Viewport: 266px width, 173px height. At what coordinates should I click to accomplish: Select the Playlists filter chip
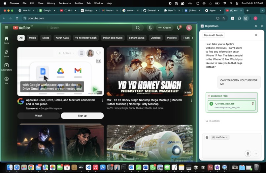point(172,38)
